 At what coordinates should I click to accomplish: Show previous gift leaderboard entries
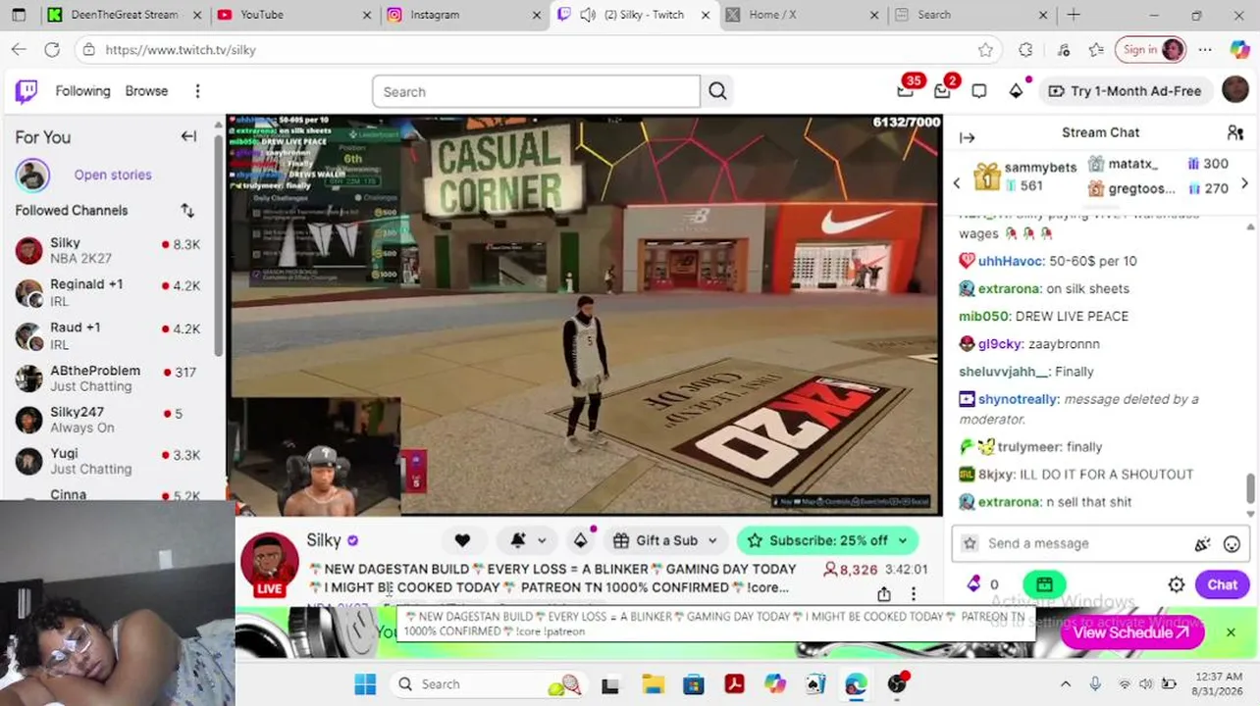tap(957, 183)
